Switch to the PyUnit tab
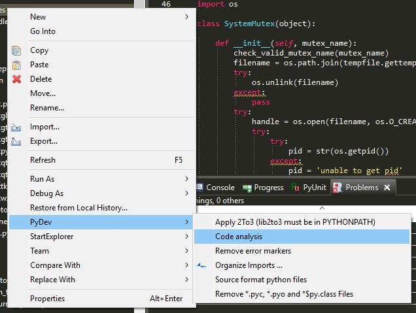This screenshot has width=416, height=313. [x=309, y=188]
